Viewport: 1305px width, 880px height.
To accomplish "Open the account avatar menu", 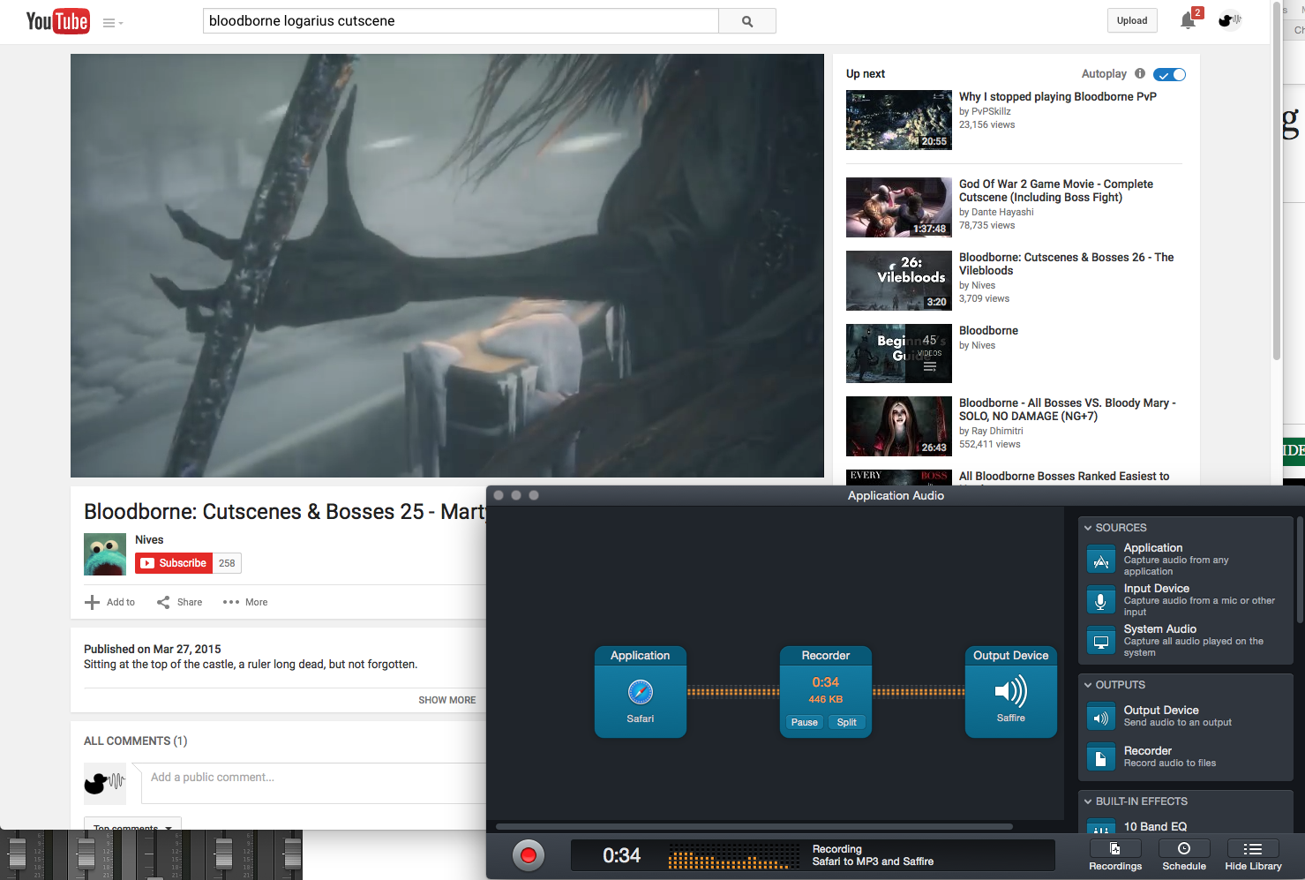I will (x=1229, y=20).
